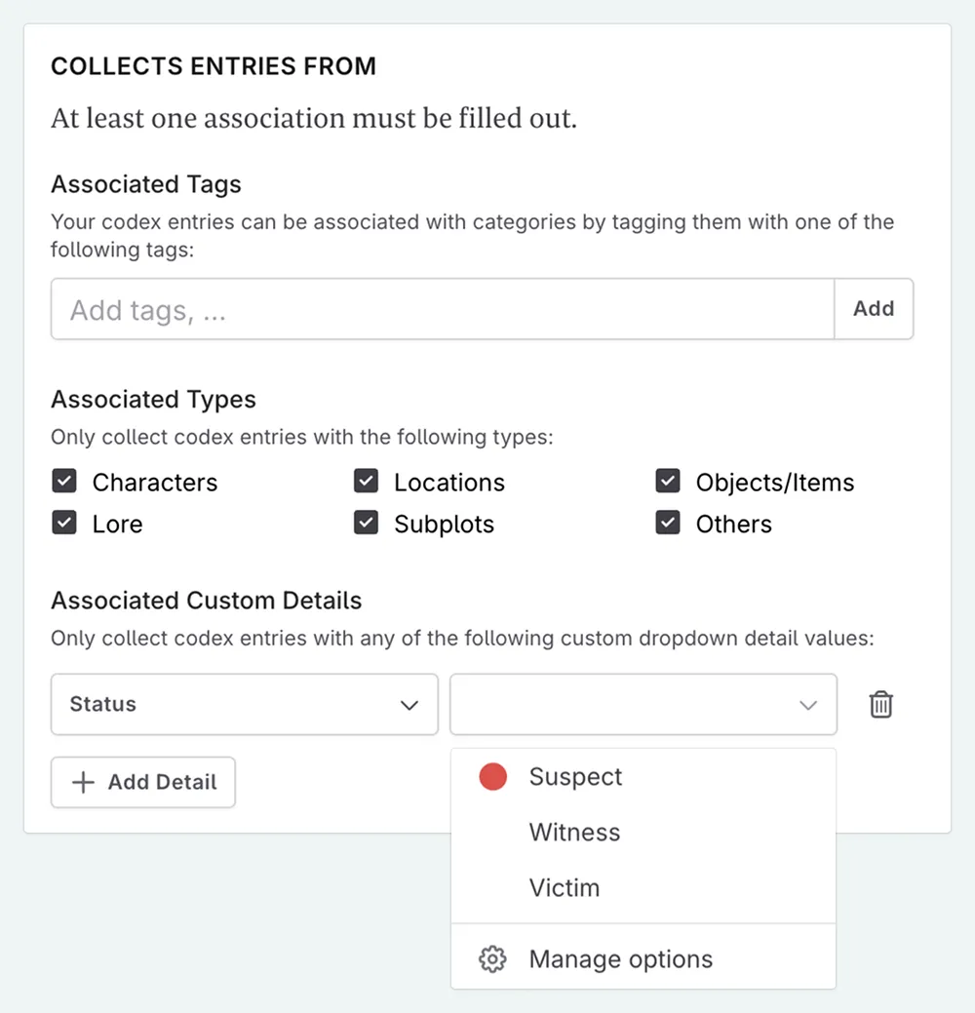This screenshot has width=975, height=1013.
Task: Toggle the Locations type checkbox
Action: 366,482
